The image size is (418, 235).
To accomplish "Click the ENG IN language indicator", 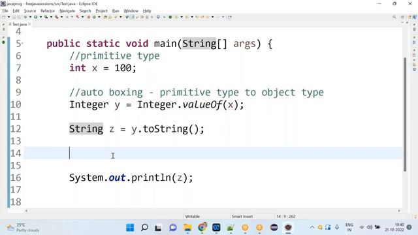I will (x=349, y=227).
